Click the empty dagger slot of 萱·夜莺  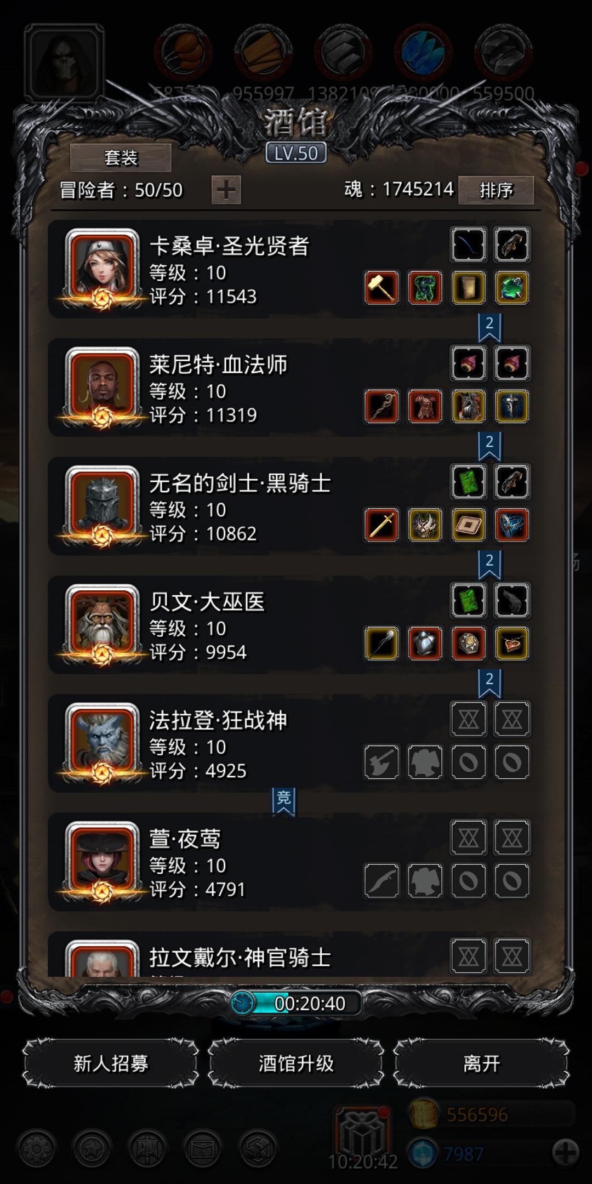pyautogui.click(x=382, y=880)
